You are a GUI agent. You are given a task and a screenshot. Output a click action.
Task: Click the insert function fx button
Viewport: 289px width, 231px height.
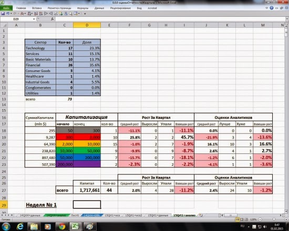pos(53,19)
